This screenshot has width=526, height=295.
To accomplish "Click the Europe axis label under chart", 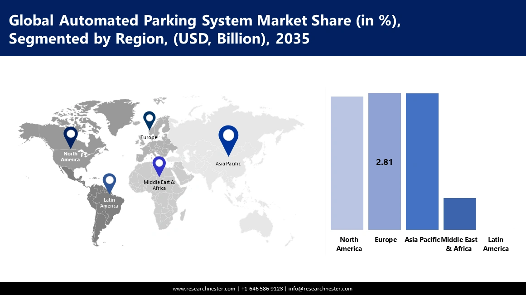I will [x=386, y=240].
